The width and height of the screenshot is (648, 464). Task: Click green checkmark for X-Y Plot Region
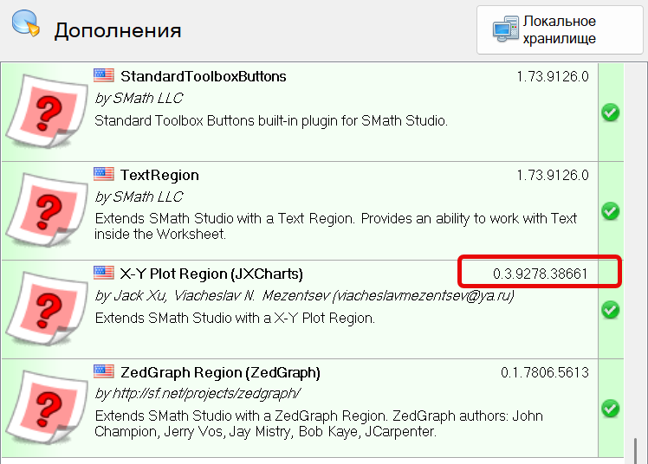(611, 309)
